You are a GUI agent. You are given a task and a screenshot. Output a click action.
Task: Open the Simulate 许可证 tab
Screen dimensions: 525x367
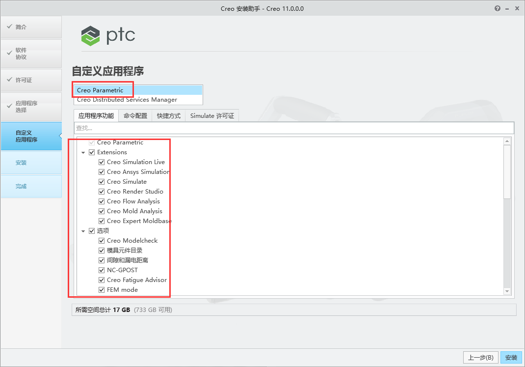211,115
